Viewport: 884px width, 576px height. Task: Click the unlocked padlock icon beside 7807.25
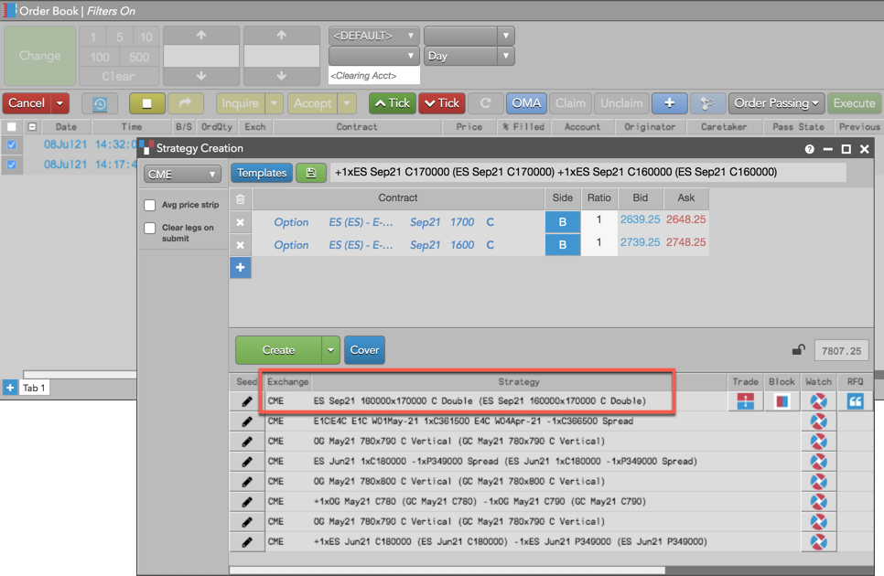pyautogui.click(x=798, y=350)
